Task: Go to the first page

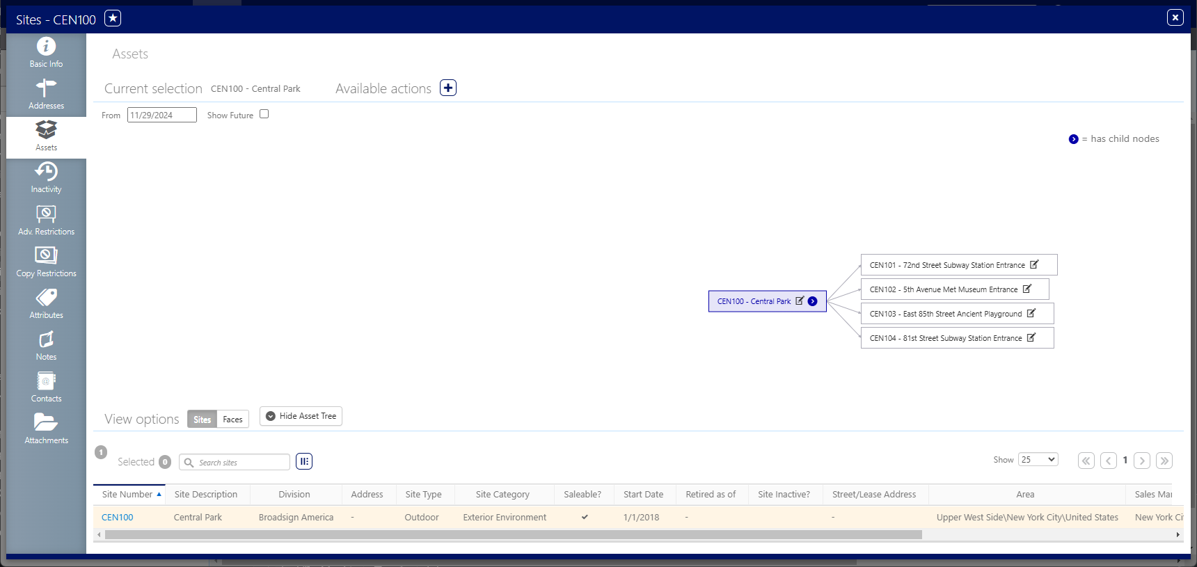Action: click(x=1086, y=461)
